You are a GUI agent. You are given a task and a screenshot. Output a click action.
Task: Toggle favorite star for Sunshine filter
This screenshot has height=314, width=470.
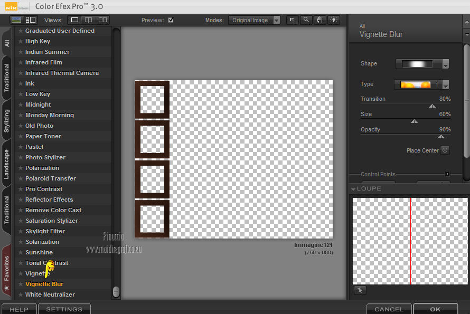click(21, 252)
